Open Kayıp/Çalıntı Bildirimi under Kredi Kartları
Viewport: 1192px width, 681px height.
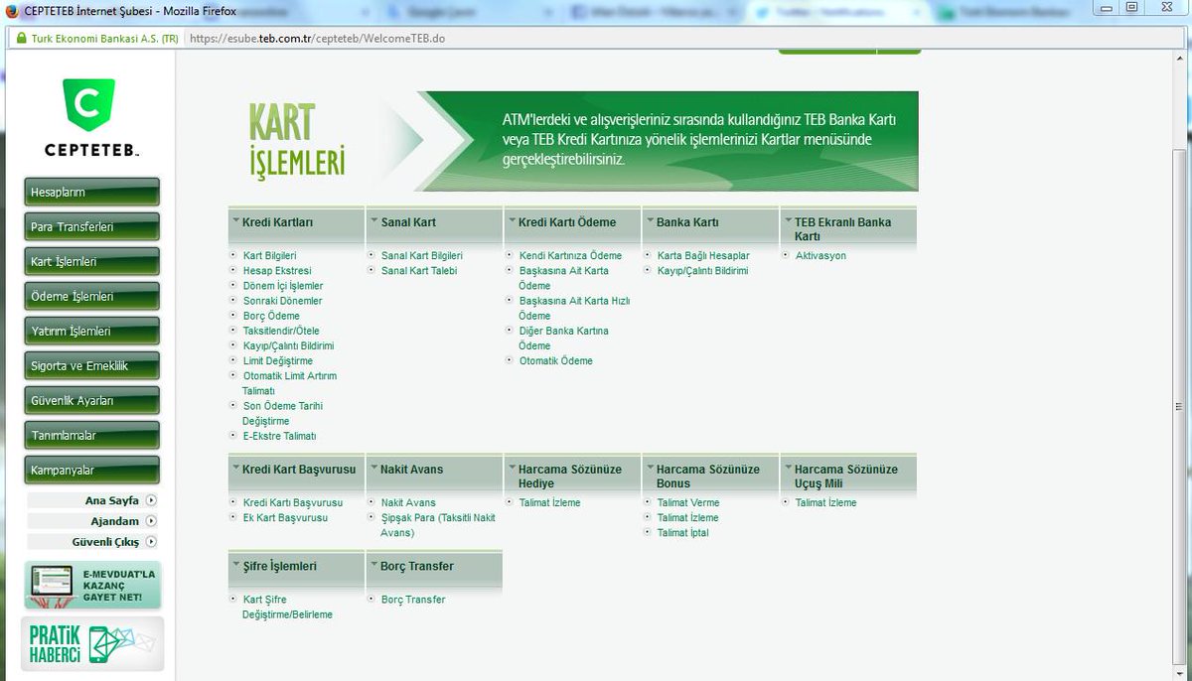click(x=288, y=345)
